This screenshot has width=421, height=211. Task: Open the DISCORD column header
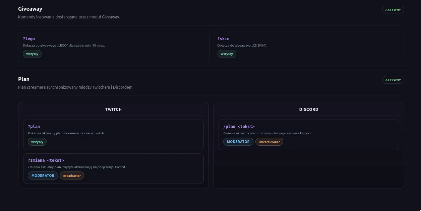(309, 110)
